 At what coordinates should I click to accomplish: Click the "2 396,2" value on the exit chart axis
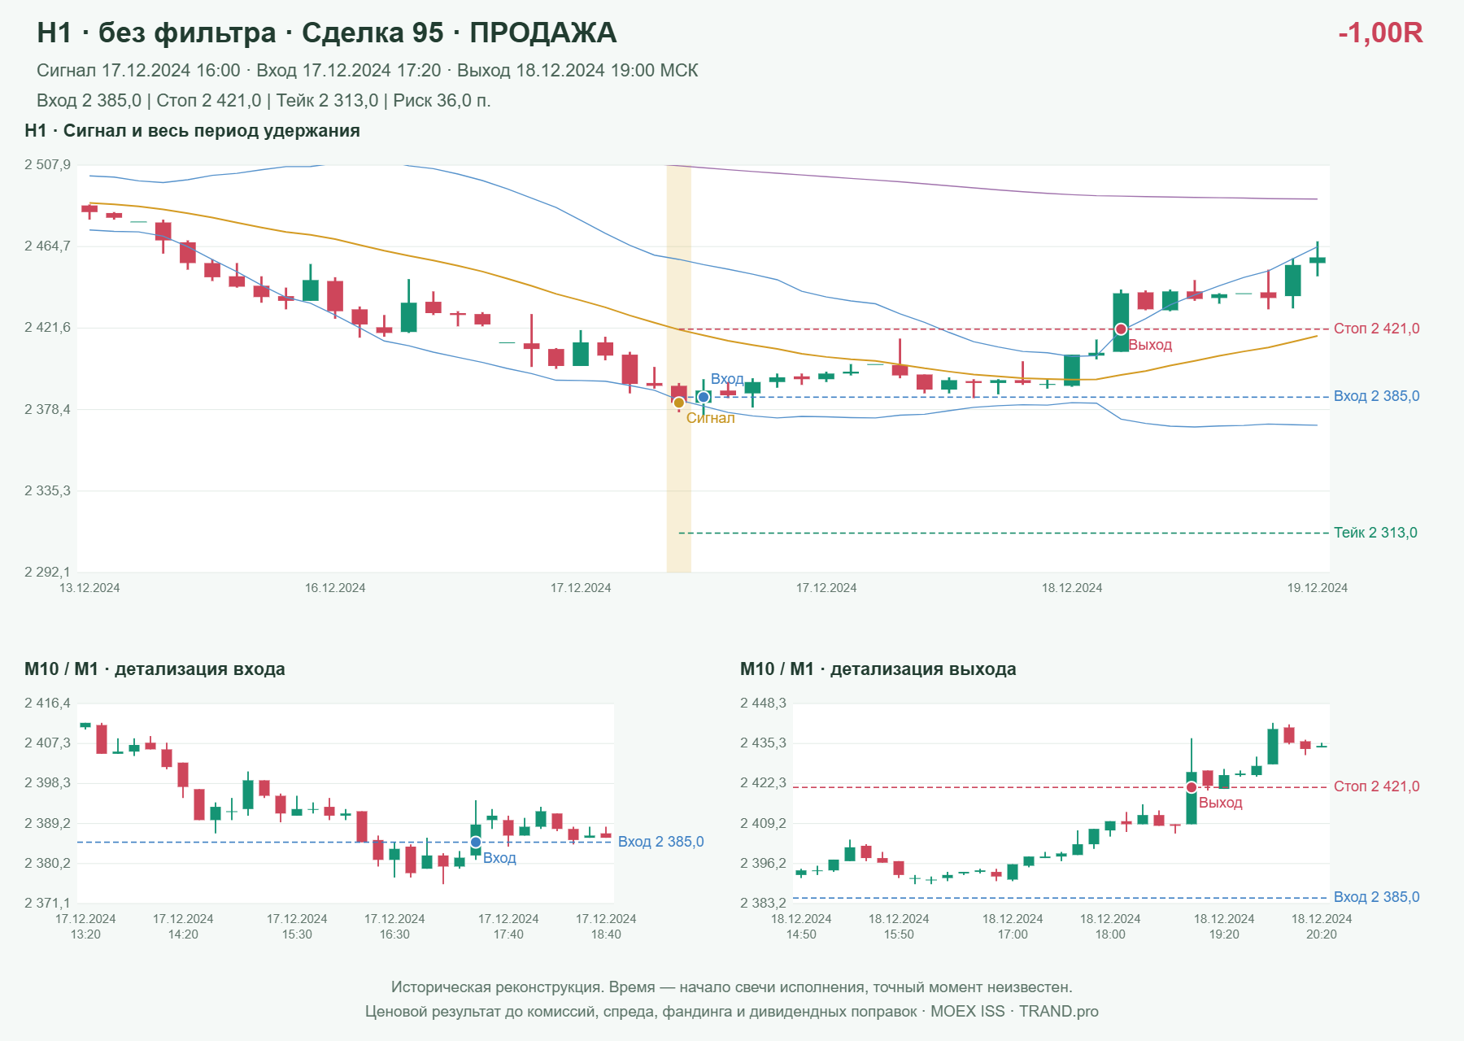763,863
